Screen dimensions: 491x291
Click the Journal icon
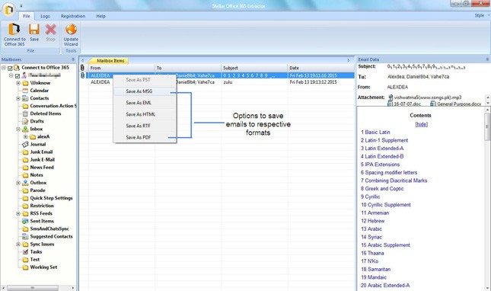(x=25, y=145)
